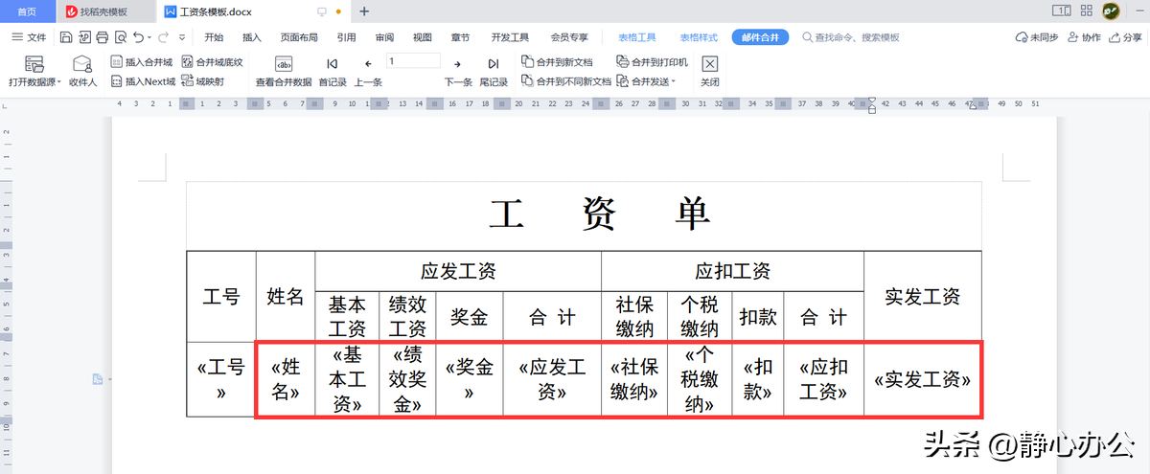Switch to the 插入 ribbon tab
This screenshot has width=1150, height=474.
coord(252,37)
